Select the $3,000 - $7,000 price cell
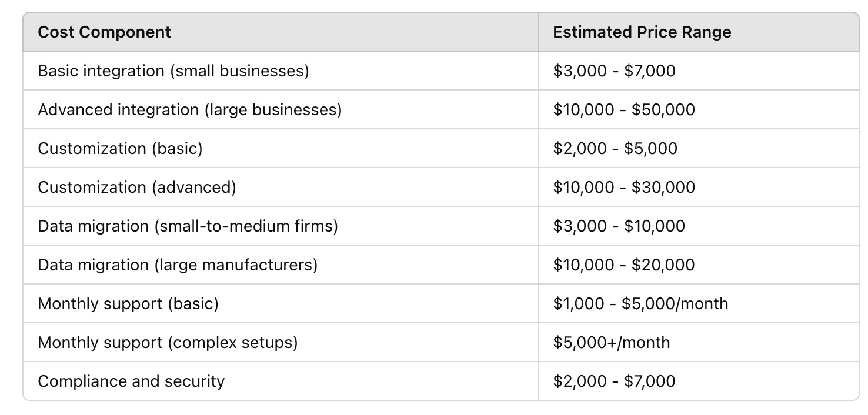 698,71
